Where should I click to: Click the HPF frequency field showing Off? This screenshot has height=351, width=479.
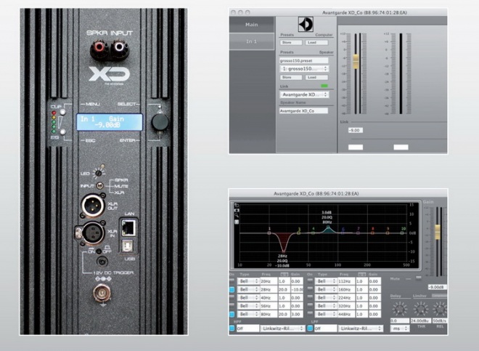click(247, 328)
